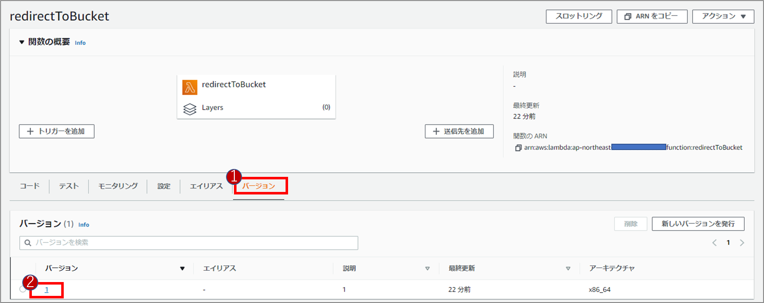Click the 新しいバージョンを発行 button
The height and width of the screenshot is (303, 764).
pyautogui.click(x=698, y=224)
